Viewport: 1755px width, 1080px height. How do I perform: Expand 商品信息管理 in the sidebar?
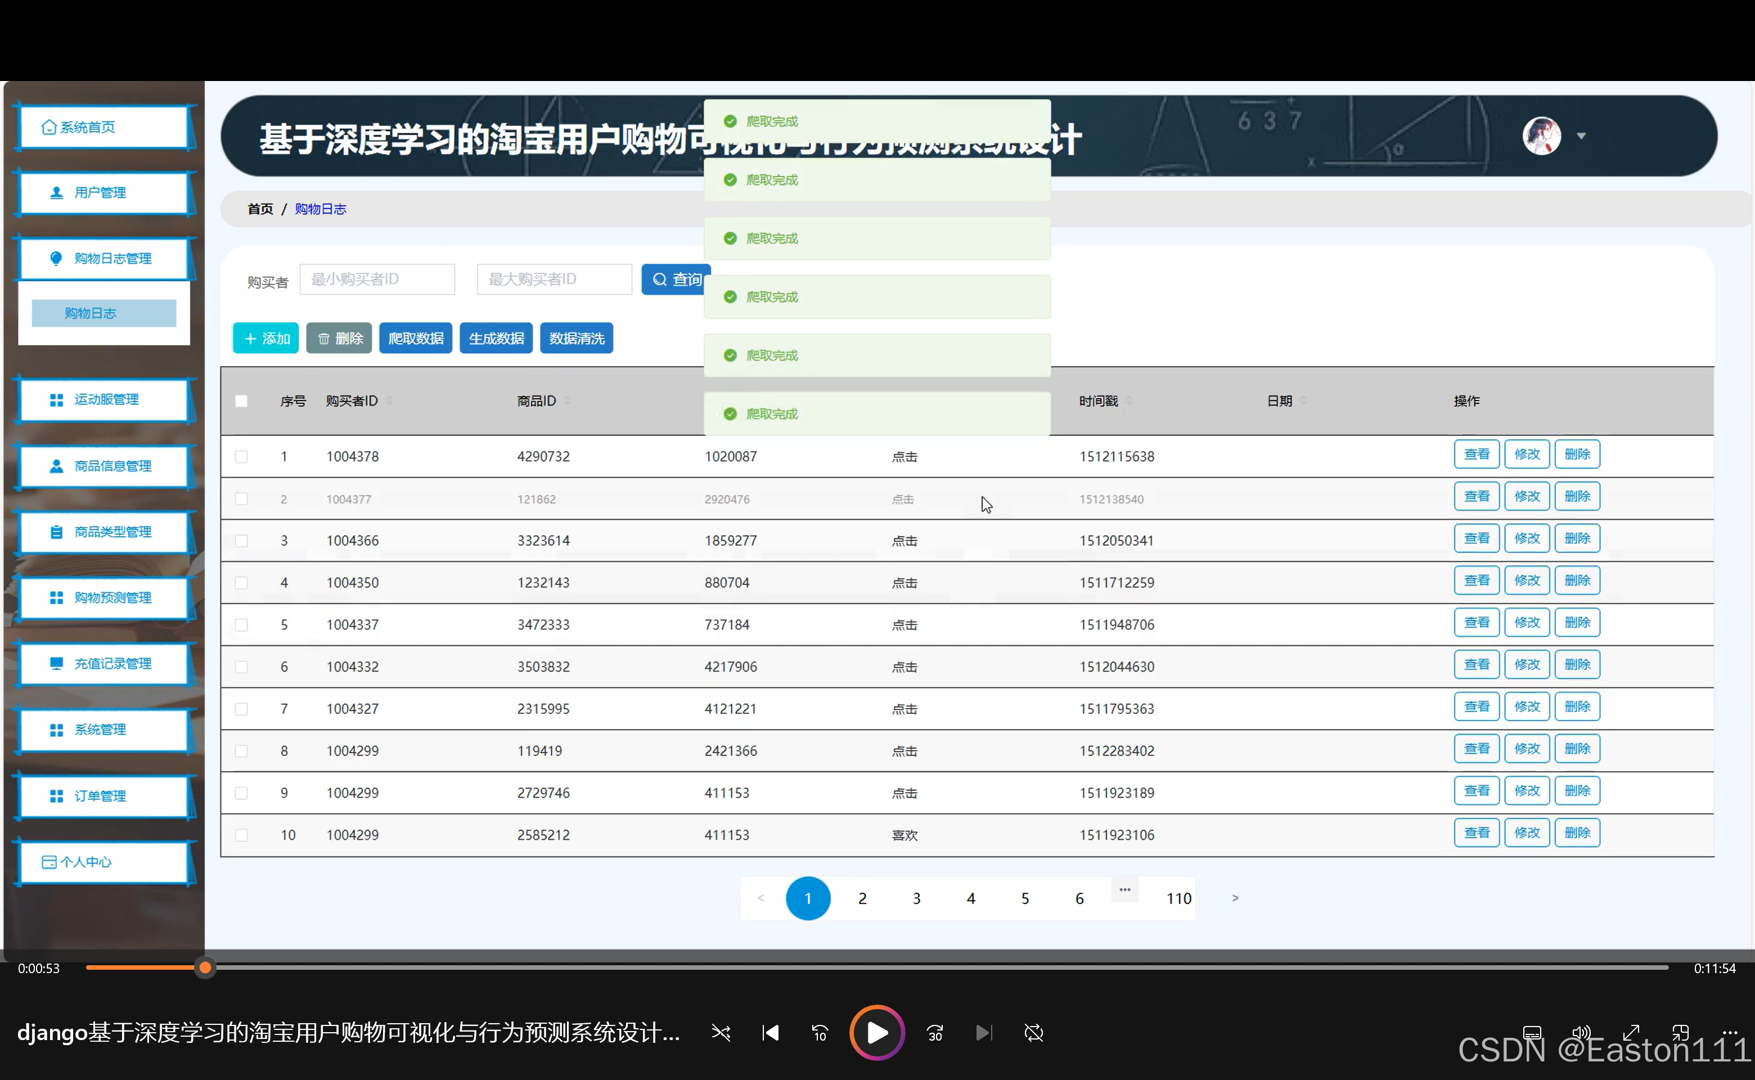click(104, 466)
